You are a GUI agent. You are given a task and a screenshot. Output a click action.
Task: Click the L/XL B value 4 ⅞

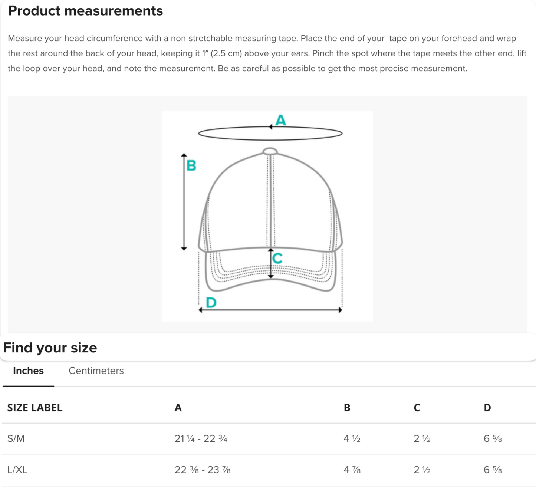[x=352, y=470]
